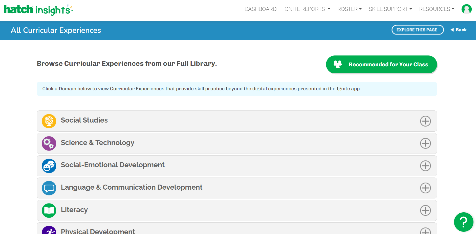Open the user profile avatar icon

pyautogui.click(x=466, y=9)
